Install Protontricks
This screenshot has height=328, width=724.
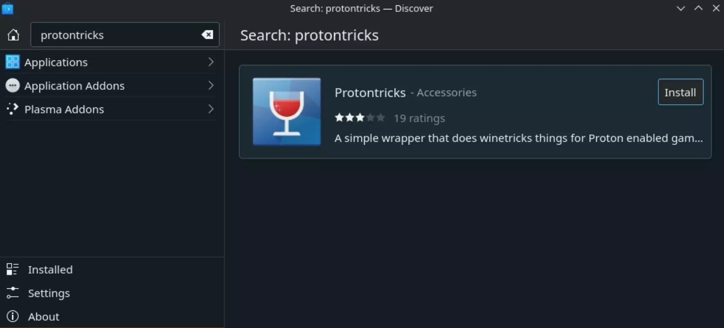680,92
